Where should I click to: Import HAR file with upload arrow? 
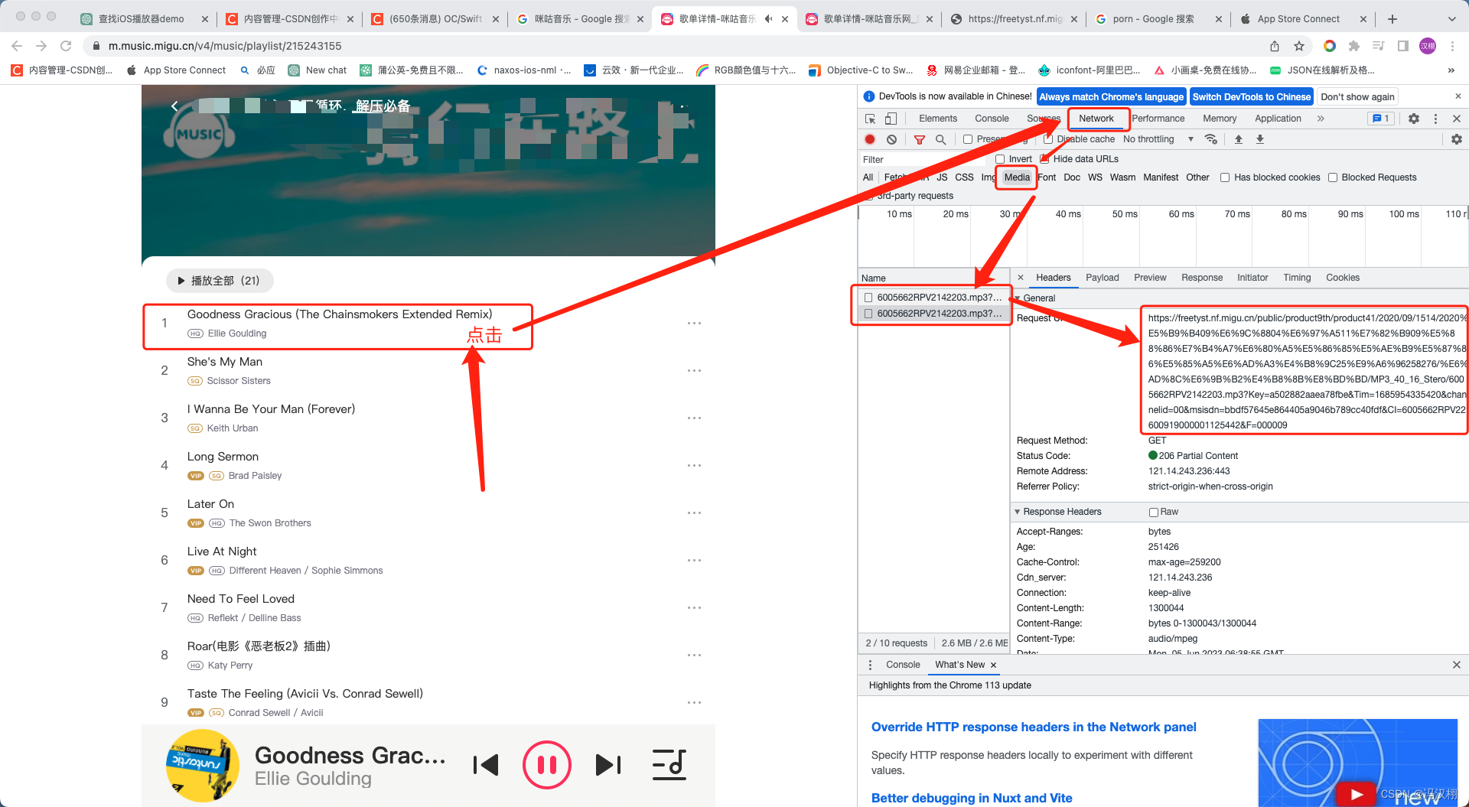1239,139
